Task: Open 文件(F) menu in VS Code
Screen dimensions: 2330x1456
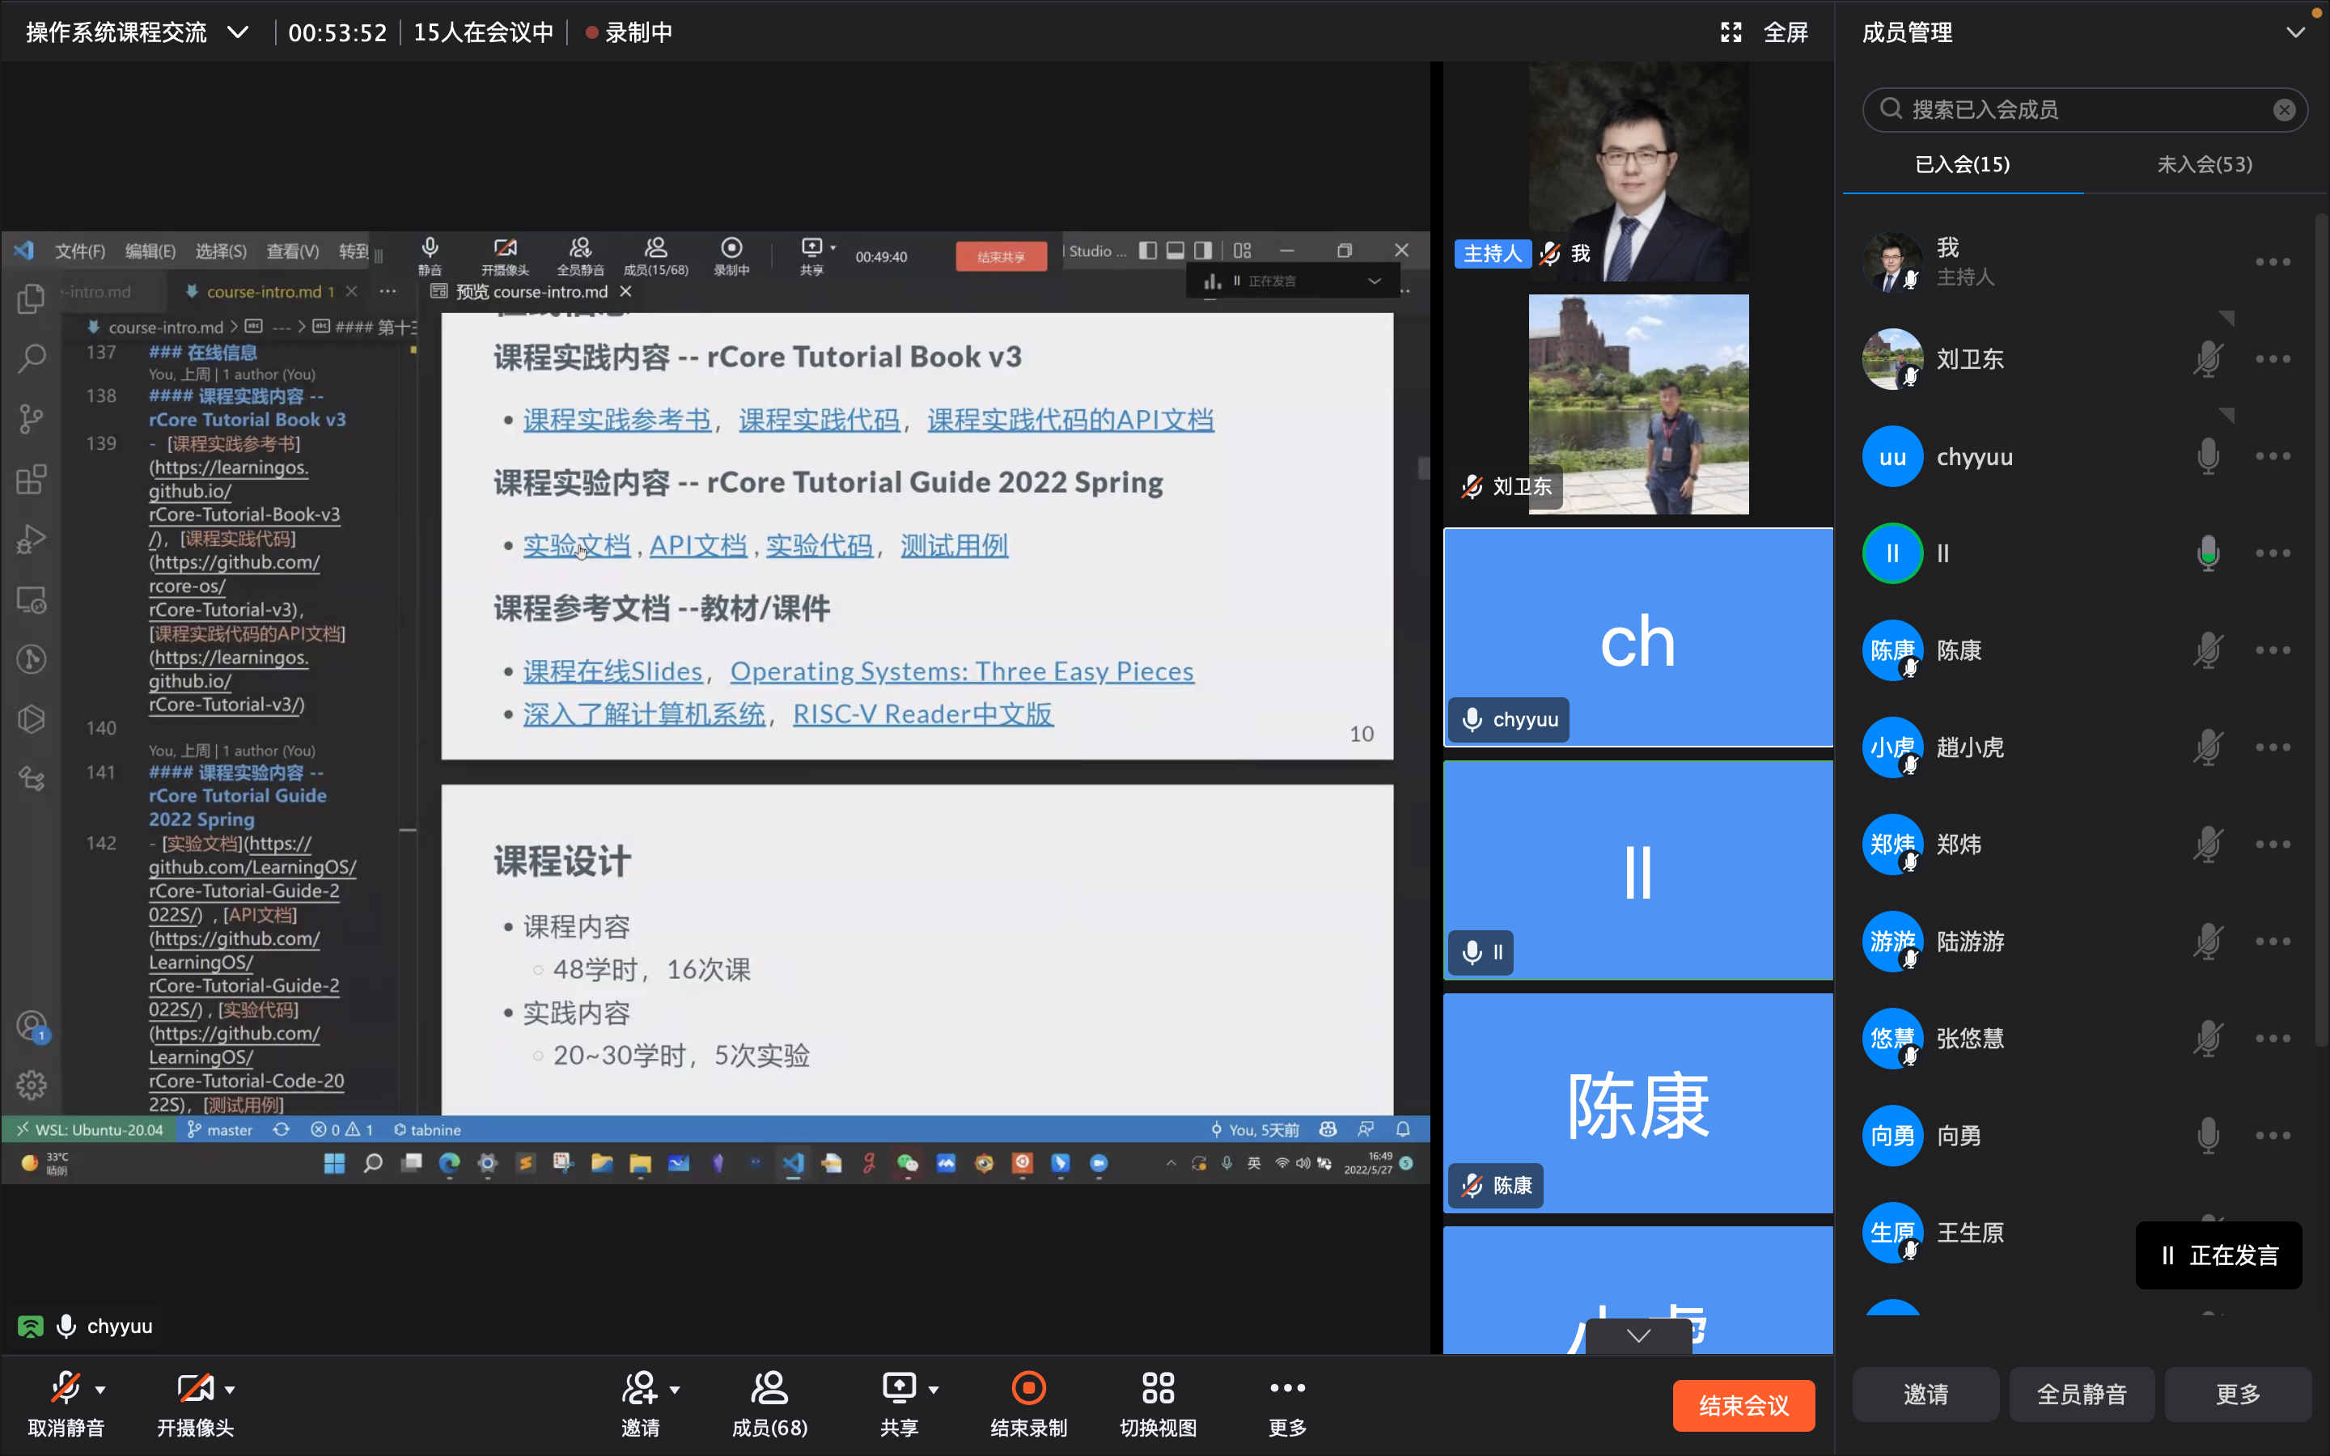Action: [x=80, y=252]
